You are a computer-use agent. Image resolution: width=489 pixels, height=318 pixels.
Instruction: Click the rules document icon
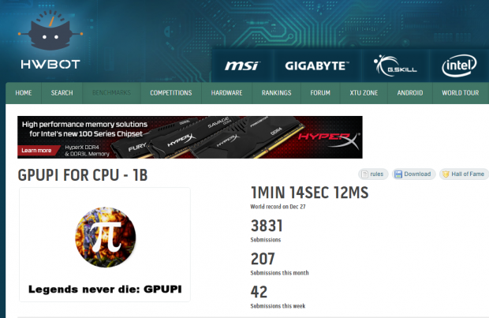pos(364,174)
